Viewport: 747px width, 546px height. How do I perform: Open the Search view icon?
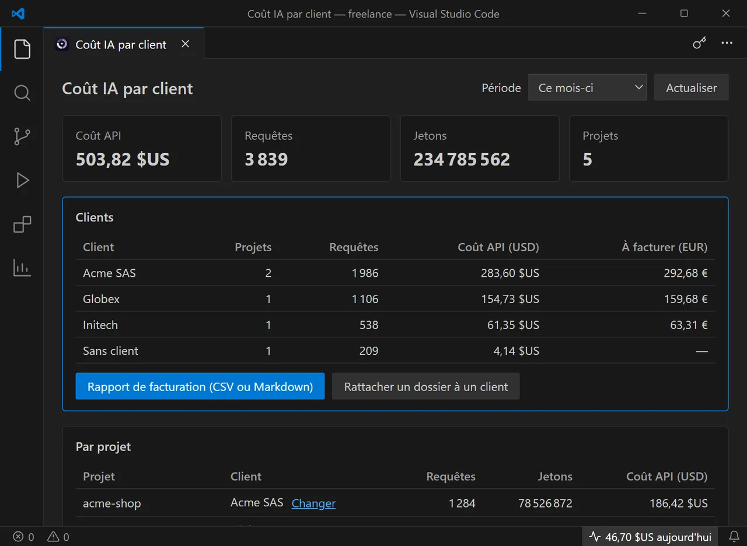pyautogui.click(x=22, y=93)
